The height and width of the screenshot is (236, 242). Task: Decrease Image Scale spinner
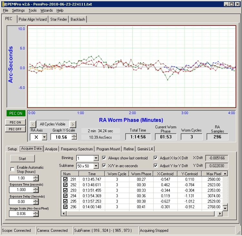click(35, 215)
